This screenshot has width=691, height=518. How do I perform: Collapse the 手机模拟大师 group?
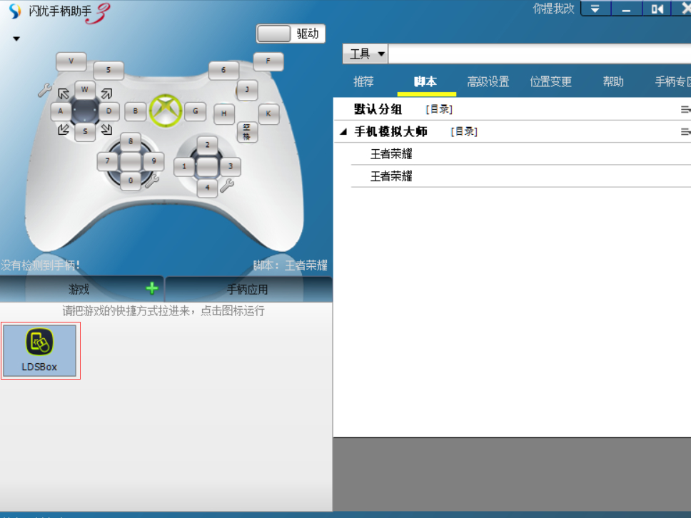[x=344, y=131]
